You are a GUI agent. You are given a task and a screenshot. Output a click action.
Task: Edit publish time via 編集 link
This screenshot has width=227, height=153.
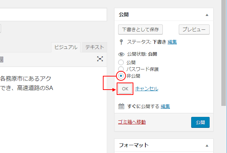coord(165,106)
